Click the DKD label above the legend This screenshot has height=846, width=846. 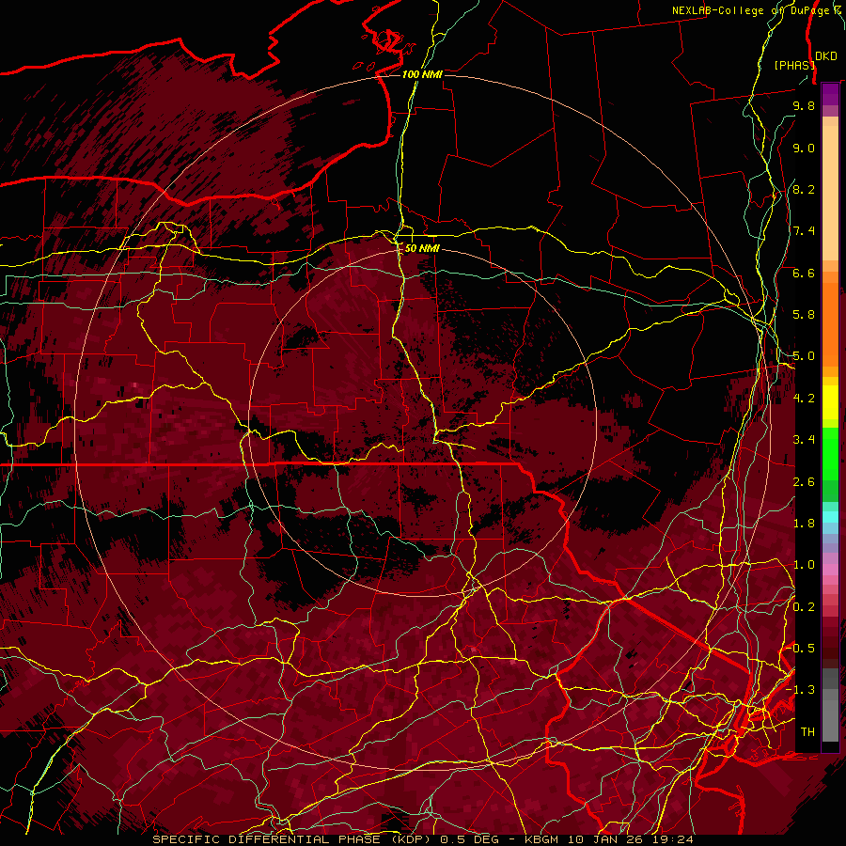(x=826, y=55)
